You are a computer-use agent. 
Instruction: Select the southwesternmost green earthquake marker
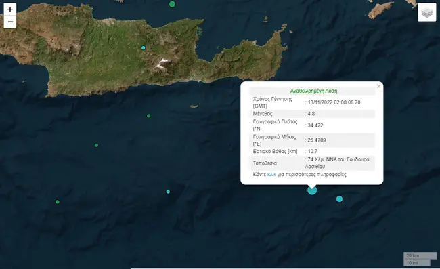58,202
